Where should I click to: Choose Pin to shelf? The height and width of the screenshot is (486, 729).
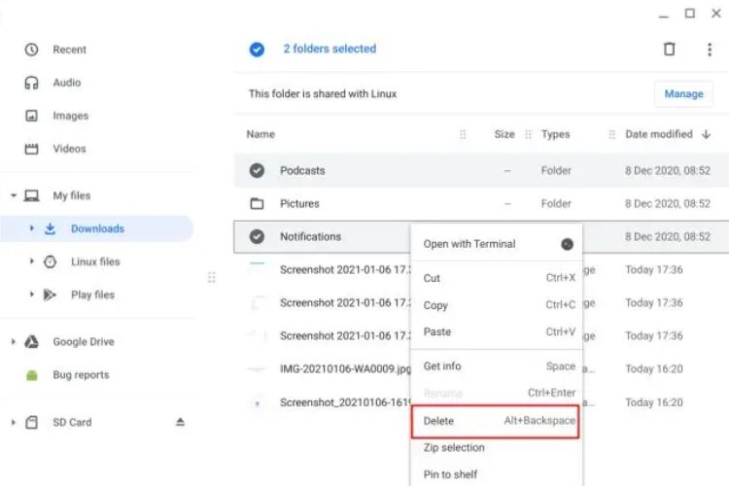point(496,474)
